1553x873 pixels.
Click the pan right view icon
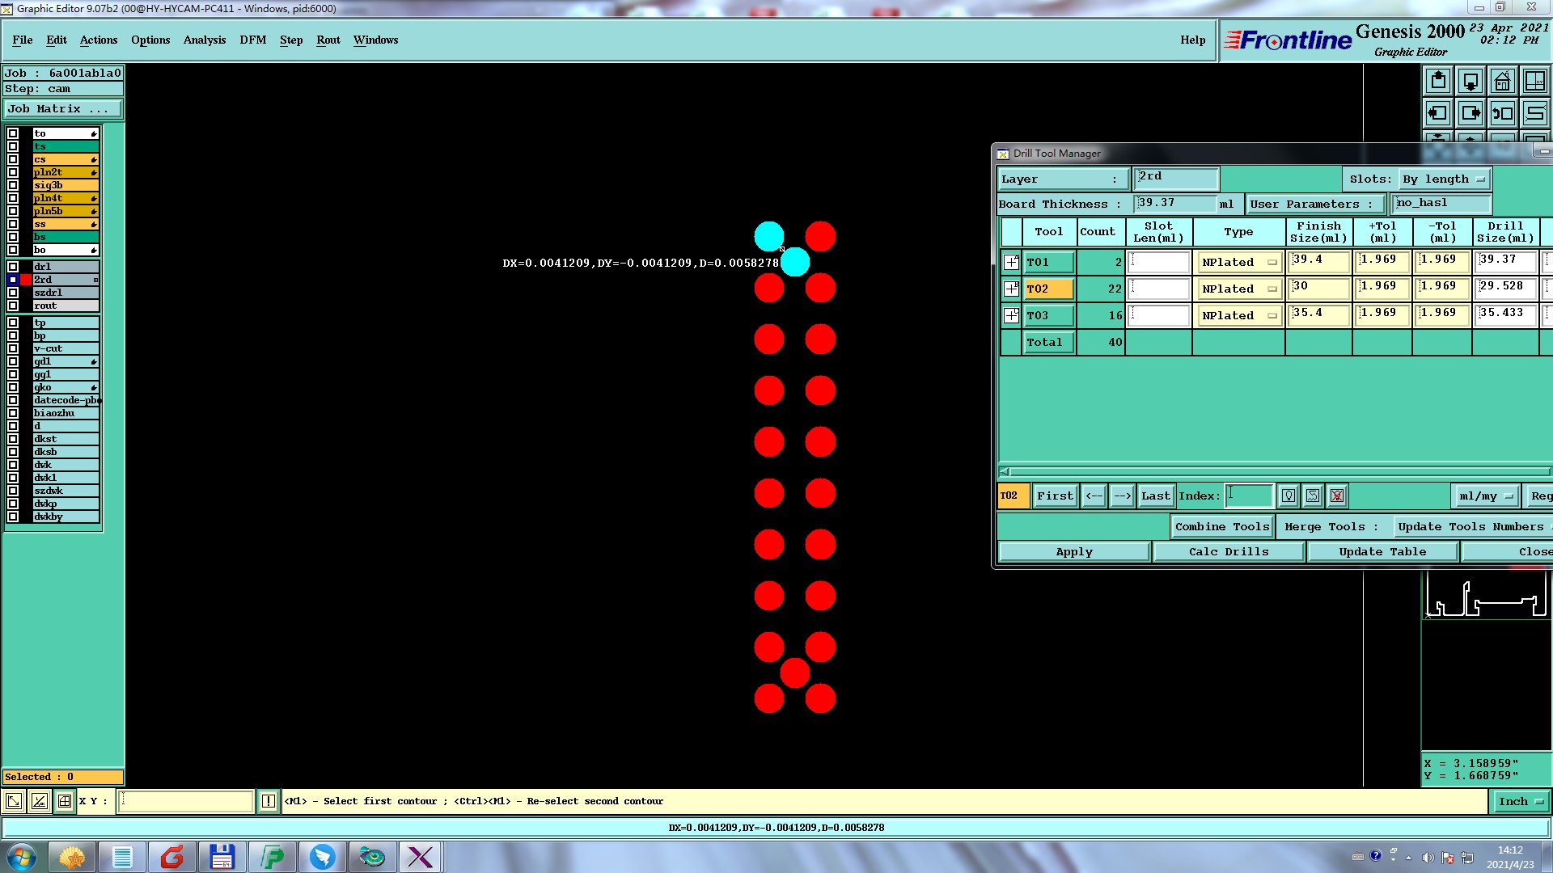(1470, 113)
